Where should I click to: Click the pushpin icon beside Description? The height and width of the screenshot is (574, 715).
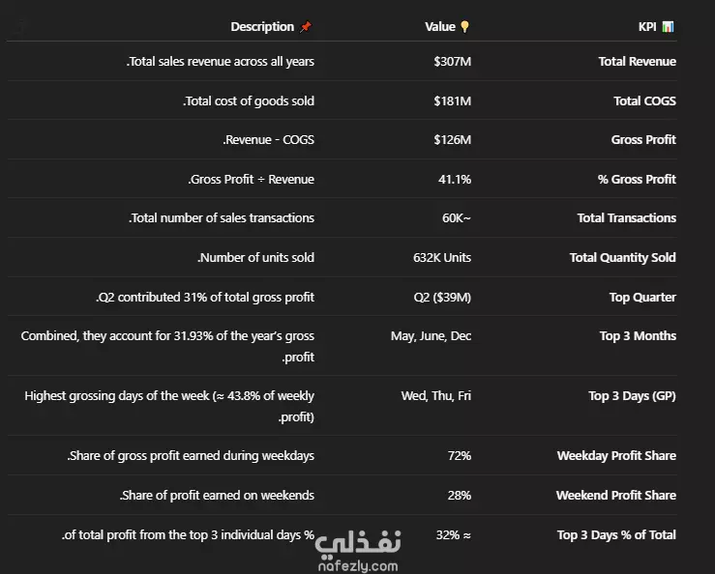(x=306, y=27)
